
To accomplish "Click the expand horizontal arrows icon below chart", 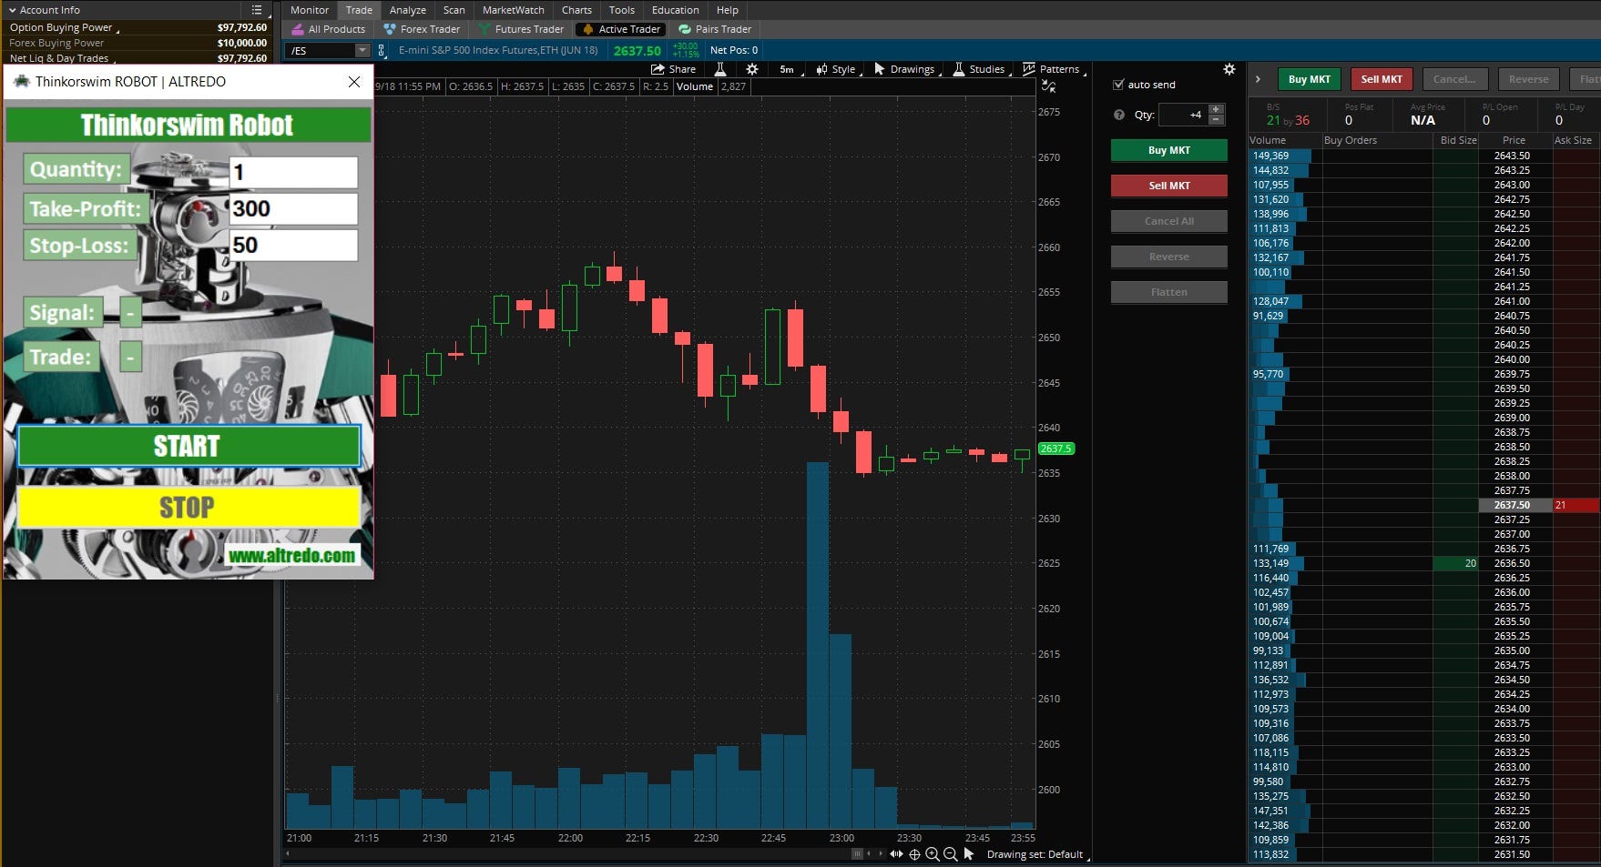I will tap(896, 854).
